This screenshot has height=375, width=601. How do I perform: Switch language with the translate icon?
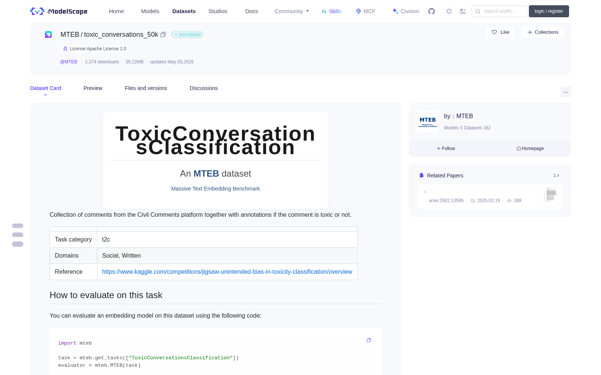[463, 11]
